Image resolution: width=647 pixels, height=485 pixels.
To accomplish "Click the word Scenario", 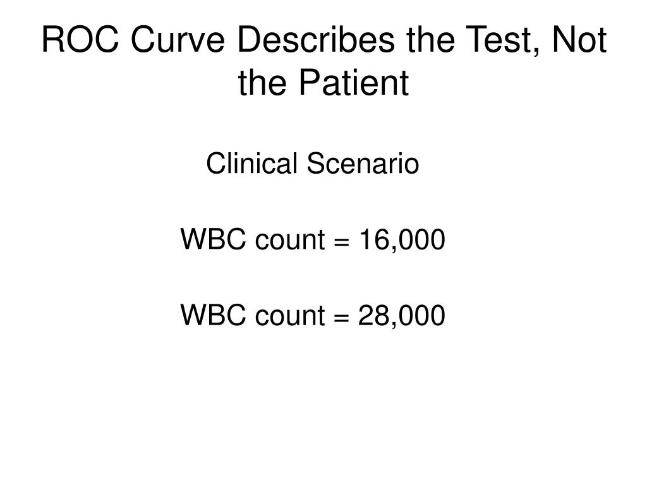I will [363, 164].
